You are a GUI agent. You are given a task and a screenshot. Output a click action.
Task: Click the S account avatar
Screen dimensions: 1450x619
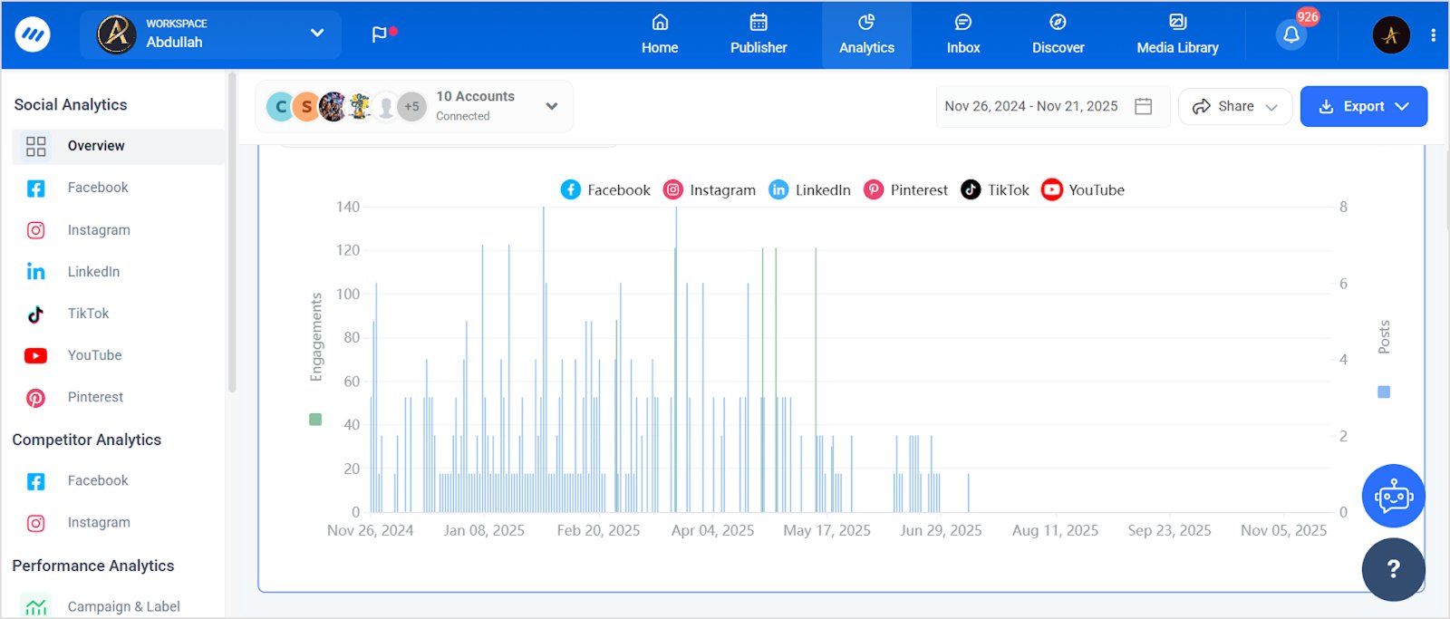tap(306, 107)
